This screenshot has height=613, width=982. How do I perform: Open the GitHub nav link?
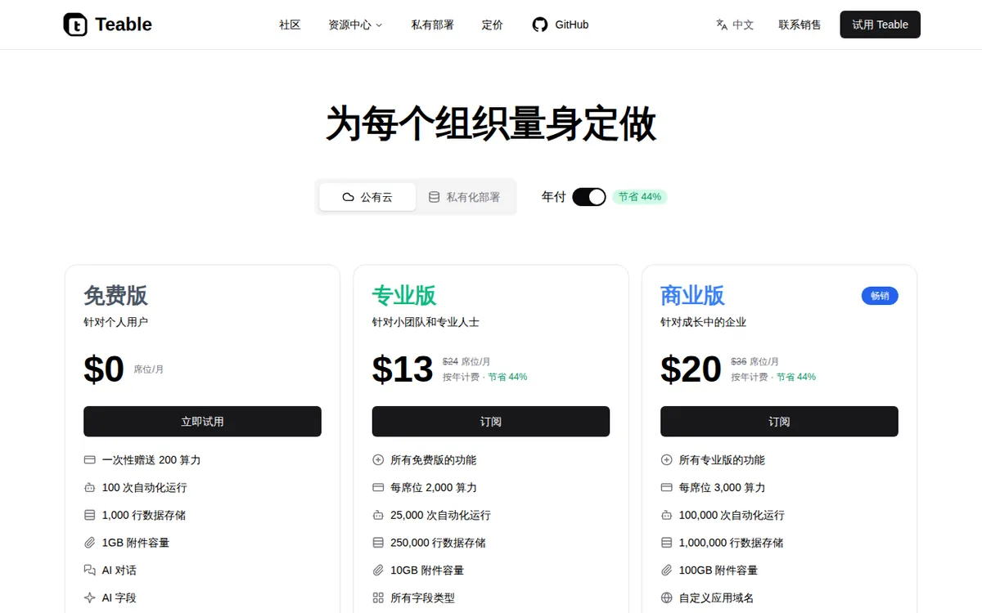click(561, 25)
